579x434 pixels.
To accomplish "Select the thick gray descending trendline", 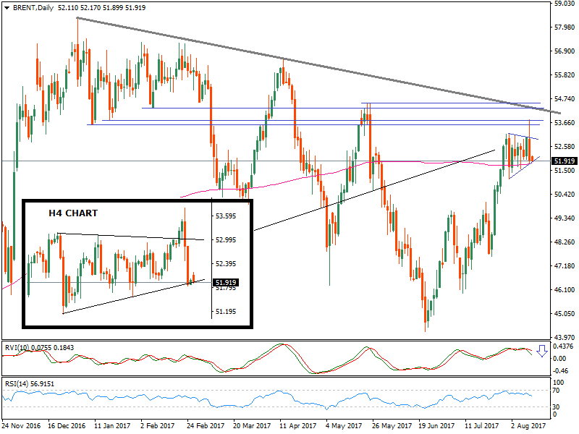I will tap(318, 65).
